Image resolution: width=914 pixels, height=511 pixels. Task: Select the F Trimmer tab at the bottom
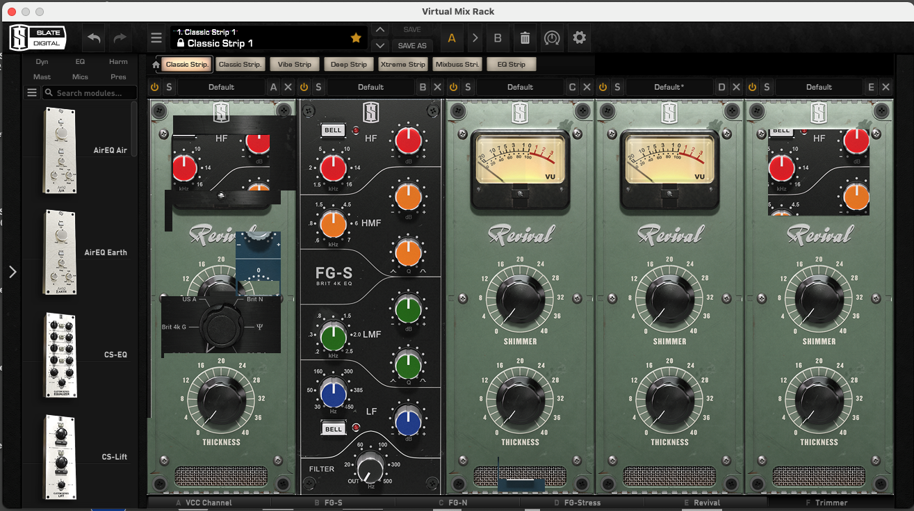coord(827,502)
